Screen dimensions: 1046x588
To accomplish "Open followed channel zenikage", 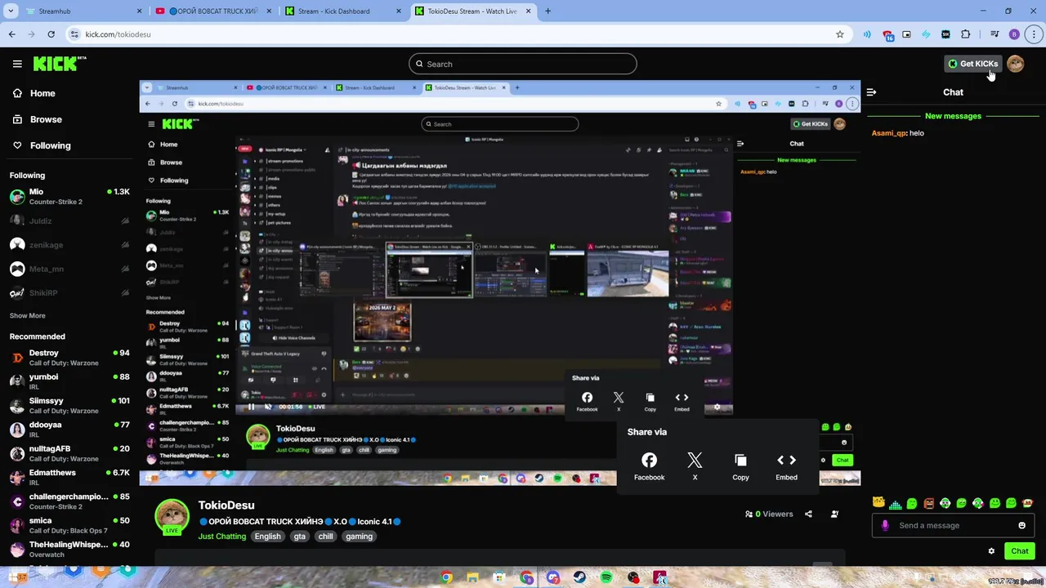I will [x=69, y=245].
